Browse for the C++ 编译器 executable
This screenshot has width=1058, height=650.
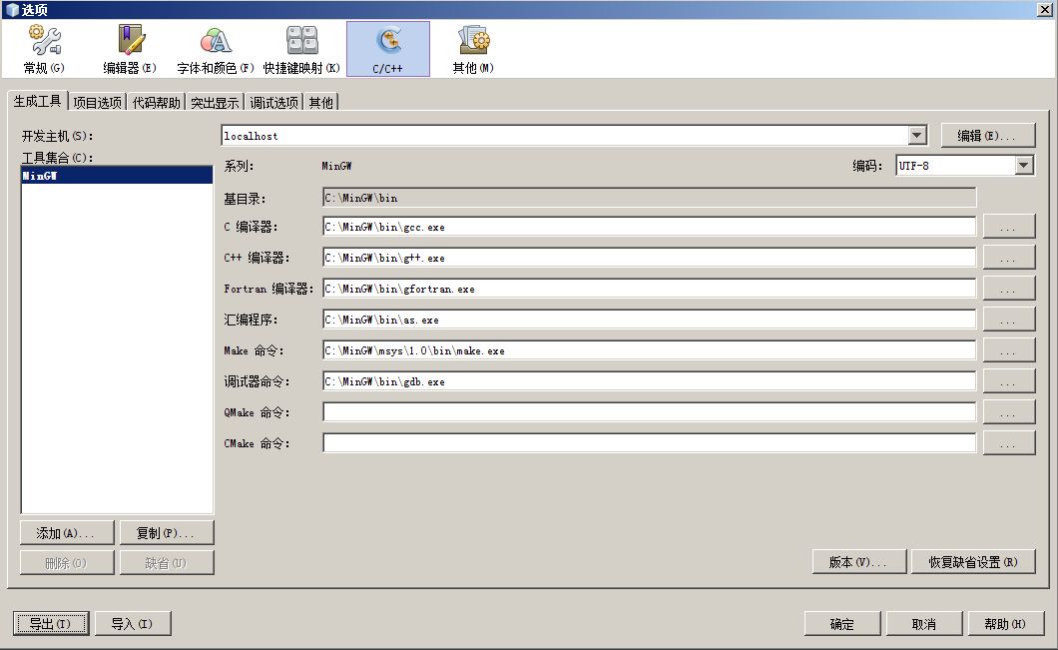(1009, 258)
